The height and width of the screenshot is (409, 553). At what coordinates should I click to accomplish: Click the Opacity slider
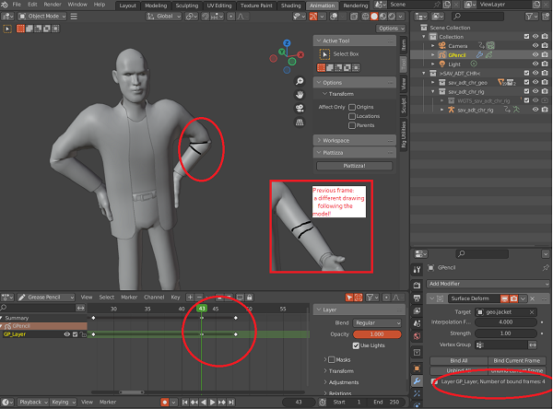click(x=376, y=333)
